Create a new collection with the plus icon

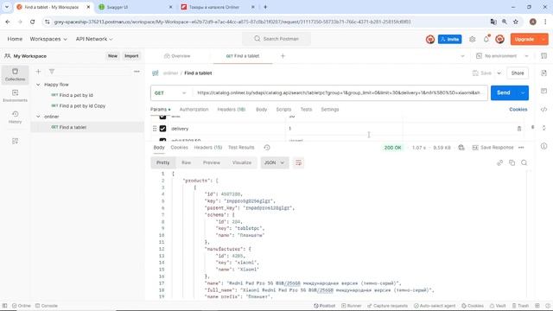click(x=38, y=72)
